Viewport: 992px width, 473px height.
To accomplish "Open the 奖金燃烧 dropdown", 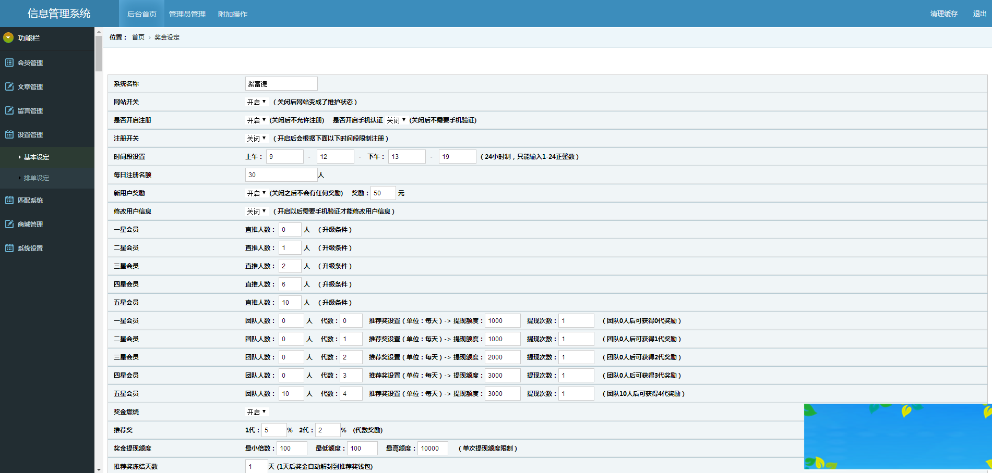I will (256, 412).
